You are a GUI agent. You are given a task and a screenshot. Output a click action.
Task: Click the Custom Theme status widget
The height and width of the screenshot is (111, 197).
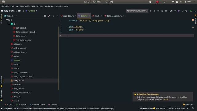147,109
